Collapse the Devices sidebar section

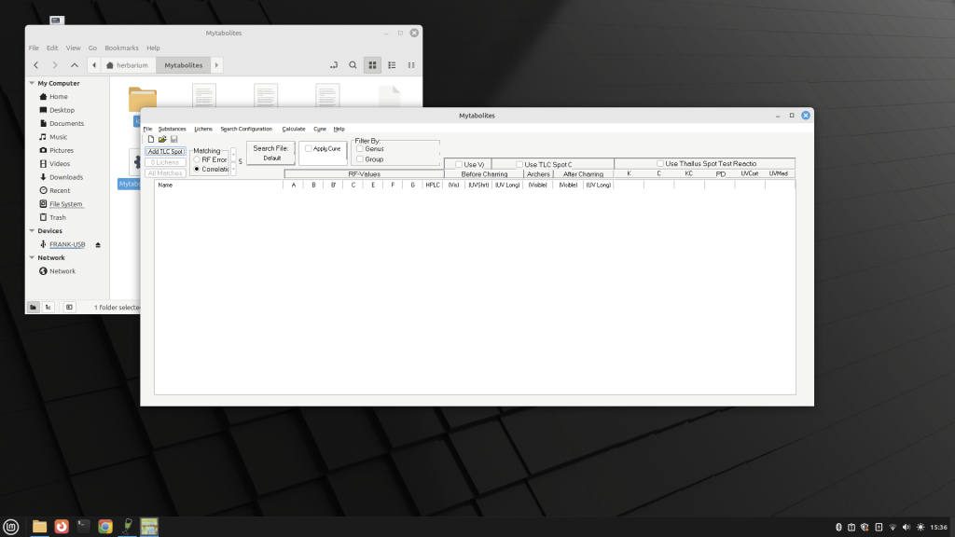32,231
